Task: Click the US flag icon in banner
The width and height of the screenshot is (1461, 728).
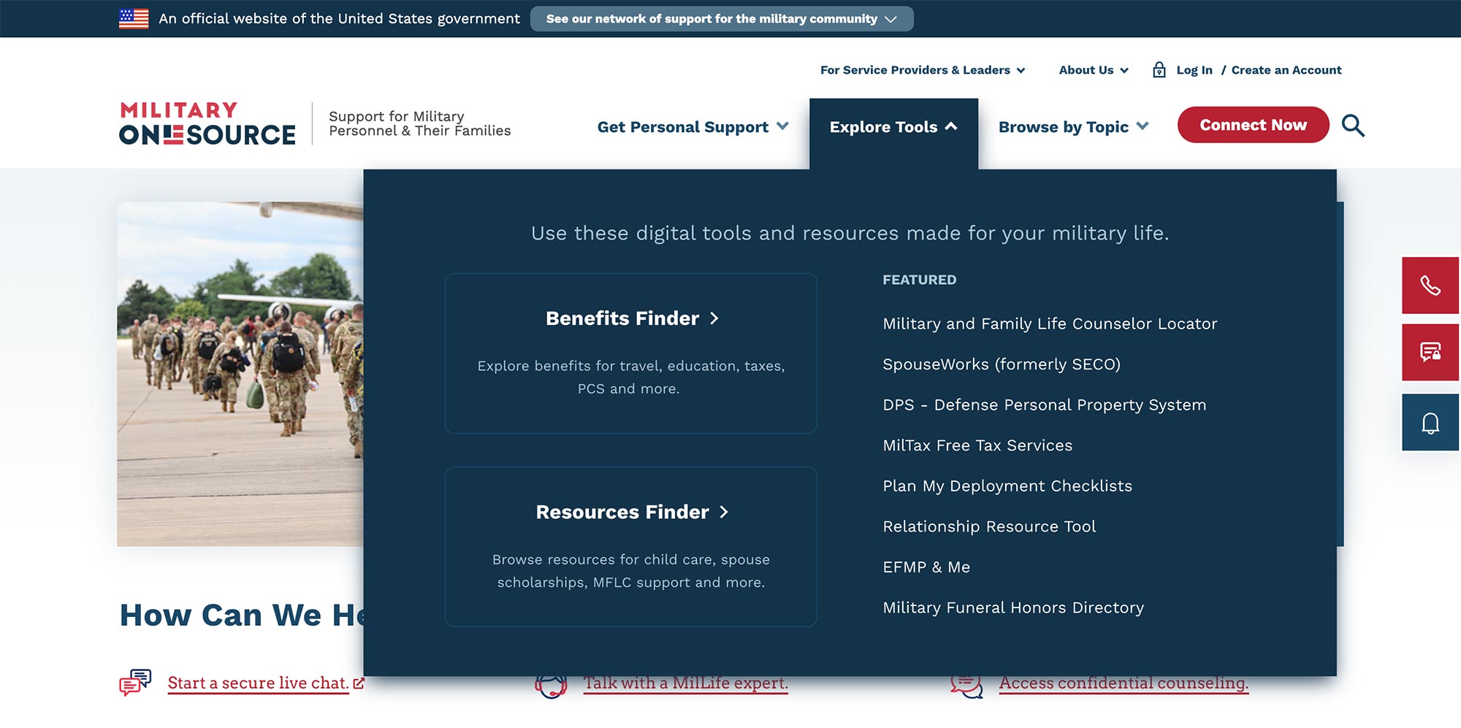Action: 134,19
